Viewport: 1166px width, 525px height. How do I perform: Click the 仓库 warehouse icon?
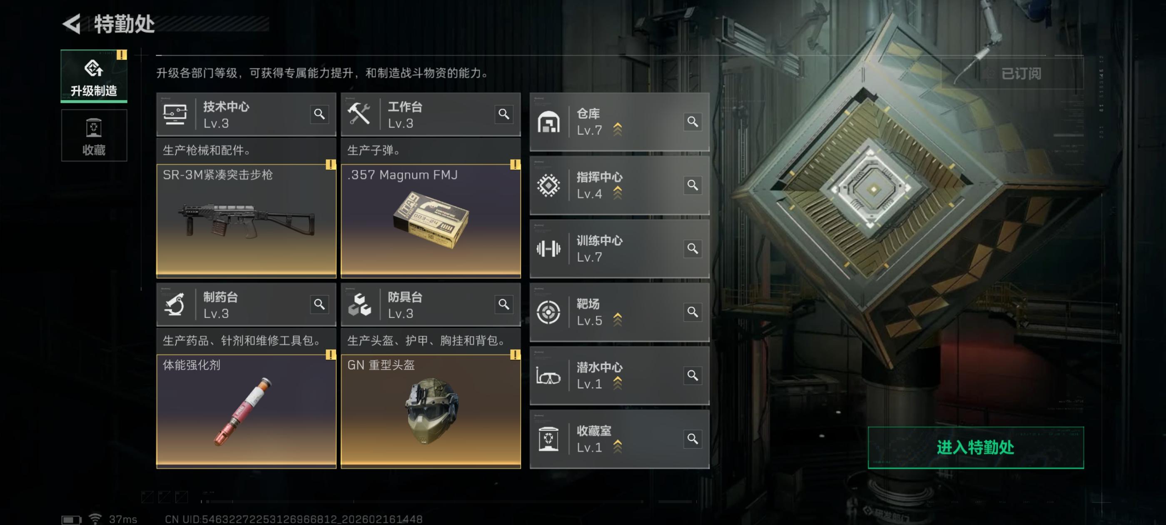548,122
